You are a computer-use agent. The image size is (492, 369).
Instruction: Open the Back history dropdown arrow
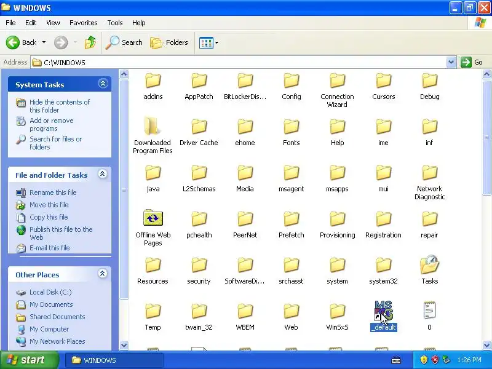click(44, 42)
